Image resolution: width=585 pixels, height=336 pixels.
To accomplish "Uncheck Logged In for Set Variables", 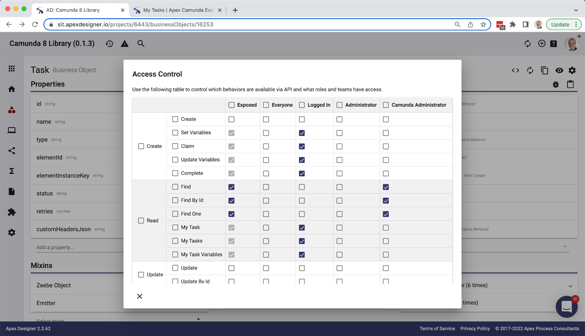I will [x=302, y=133].
